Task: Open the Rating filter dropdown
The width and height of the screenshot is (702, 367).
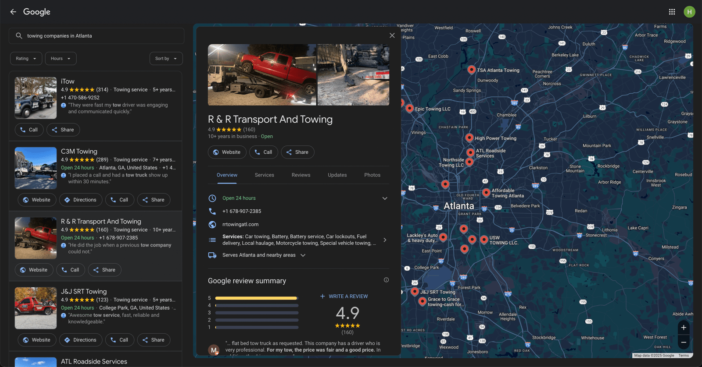Action: 26,58
